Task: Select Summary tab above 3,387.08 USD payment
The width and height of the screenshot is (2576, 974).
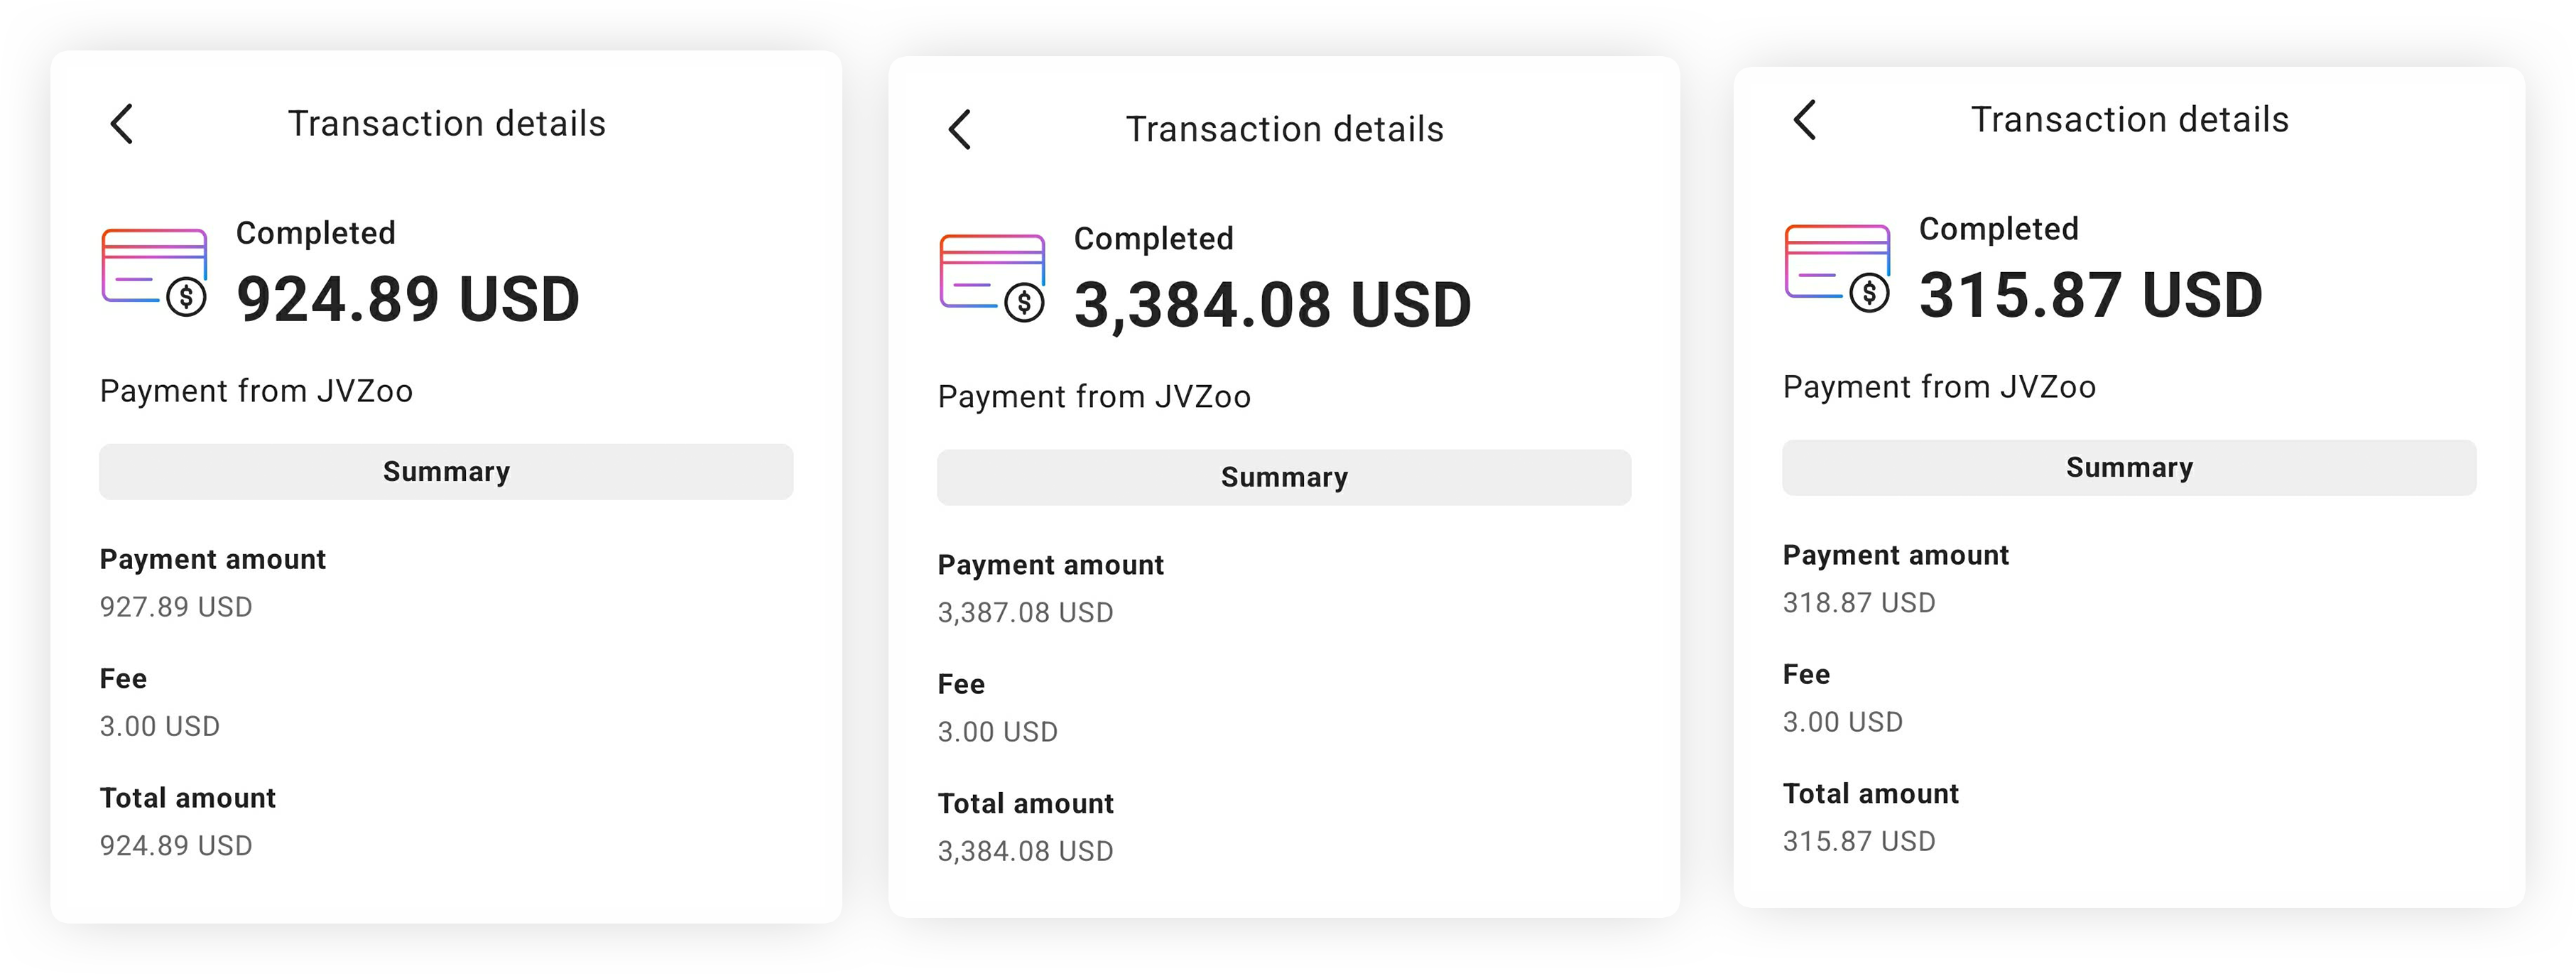Action: click(x=1284, y=478)
